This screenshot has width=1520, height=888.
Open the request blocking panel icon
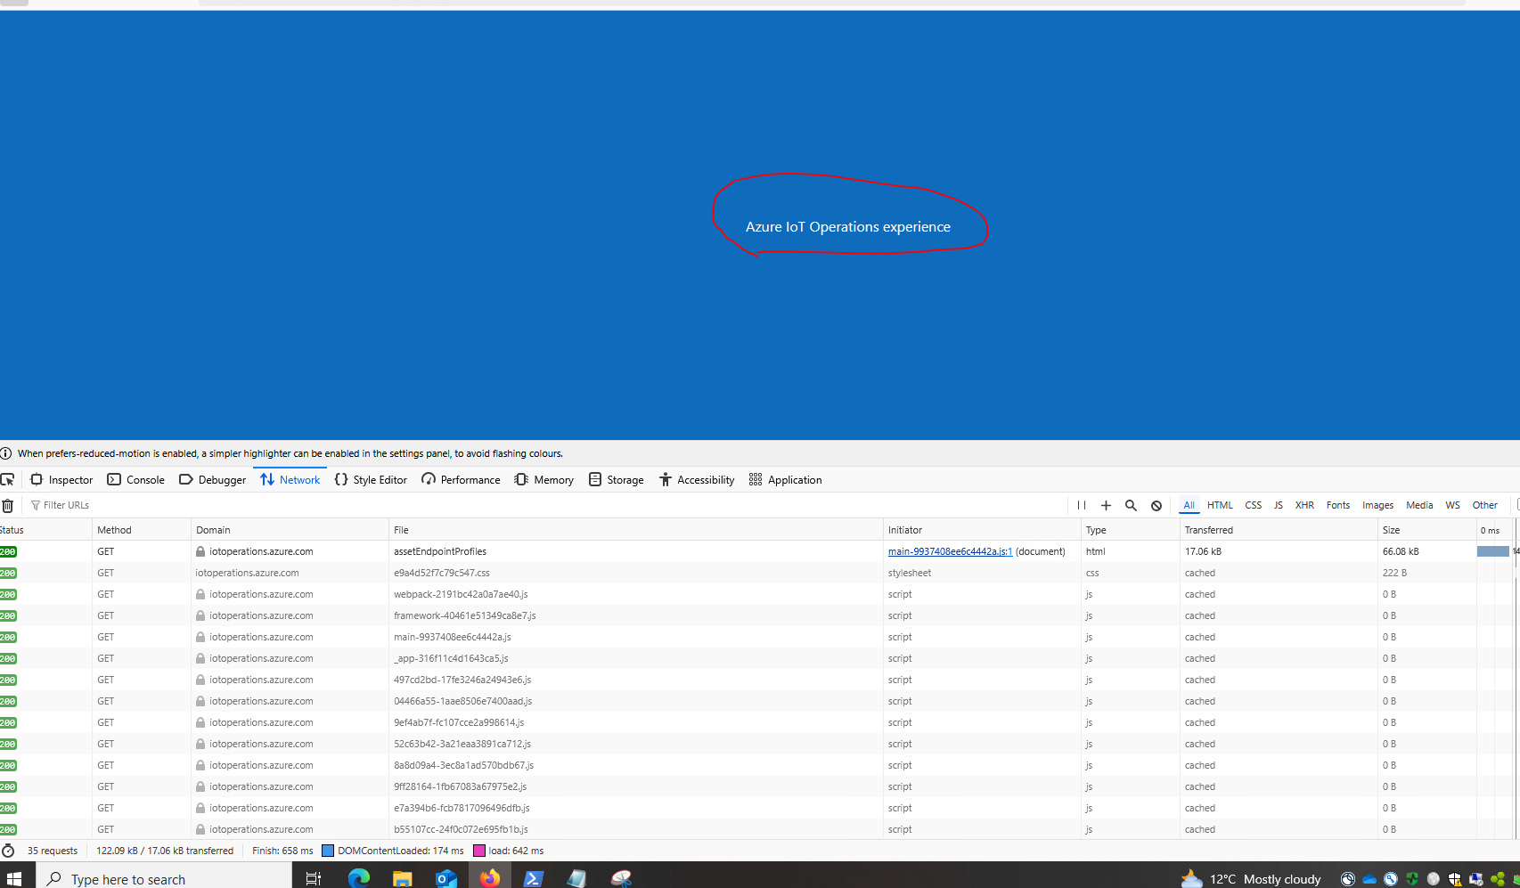pos(1156,505)
